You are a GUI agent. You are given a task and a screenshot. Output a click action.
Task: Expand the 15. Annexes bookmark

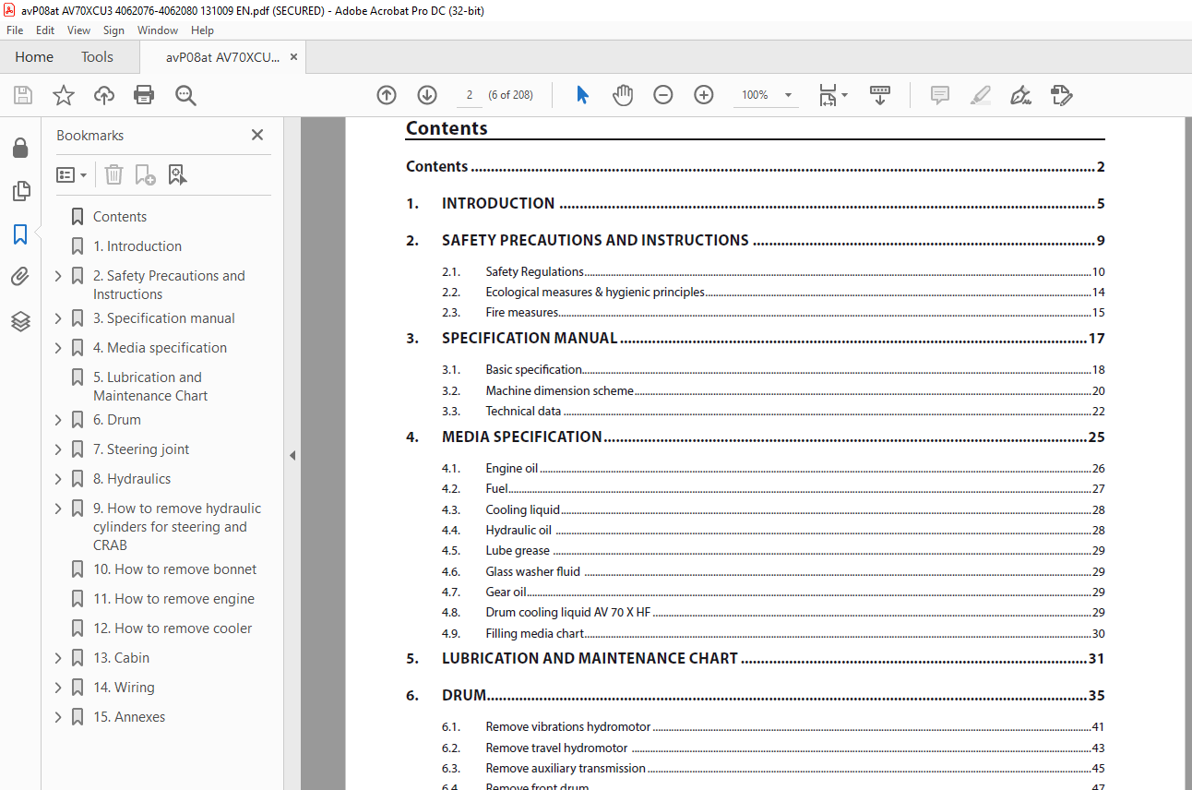(x=59, y=717)
